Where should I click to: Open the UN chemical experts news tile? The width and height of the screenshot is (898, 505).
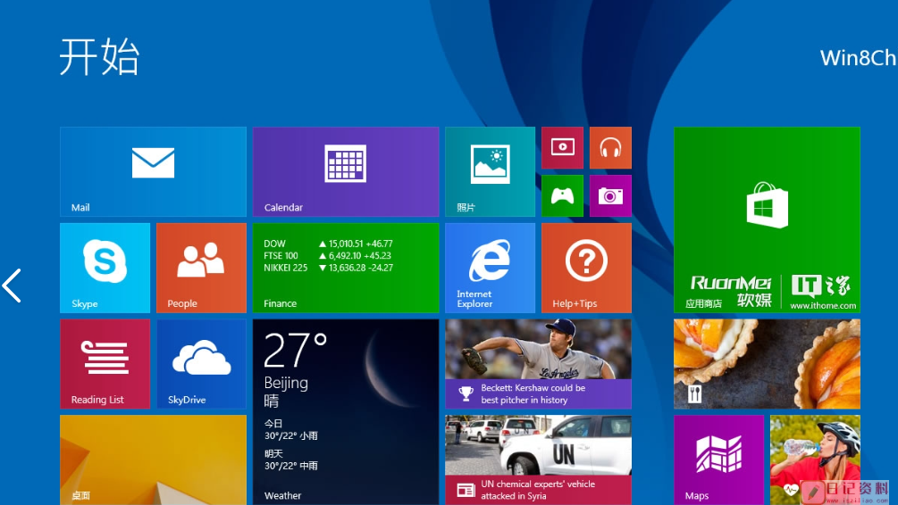coord(538,459)
